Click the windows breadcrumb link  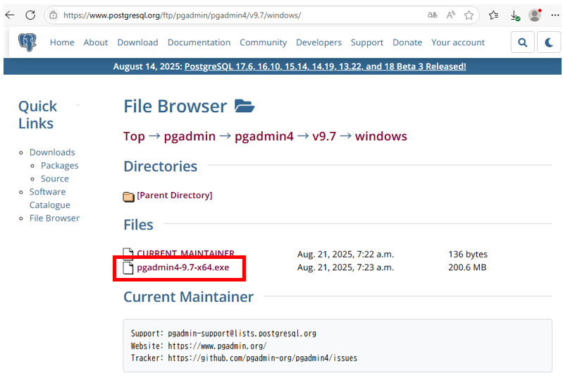coord(381,136)
